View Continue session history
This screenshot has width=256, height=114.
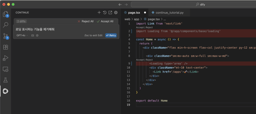(105, 12)
